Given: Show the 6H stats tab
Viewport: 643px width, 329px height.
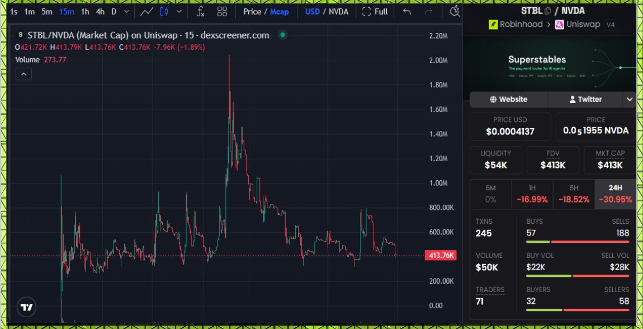Looking at the screenshot, I should (x=574, y=194).
